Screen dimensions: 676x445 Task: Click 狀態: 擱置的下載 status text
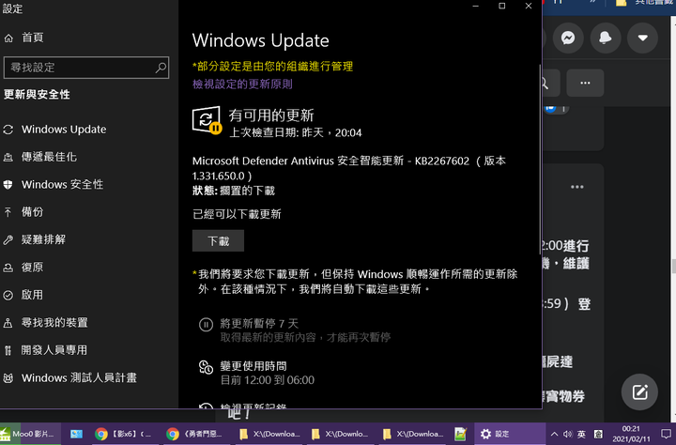click(x=234, y=191)
